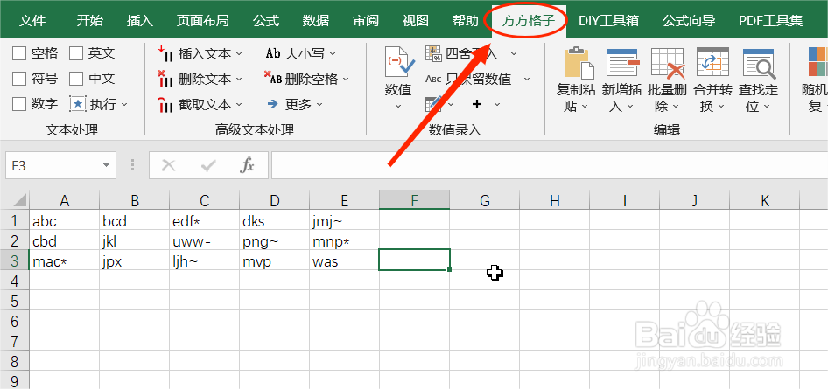Click the 插入文本 icon
This screenshot has height=389, width=828.
pyautogui.click(x=165, y=53)
